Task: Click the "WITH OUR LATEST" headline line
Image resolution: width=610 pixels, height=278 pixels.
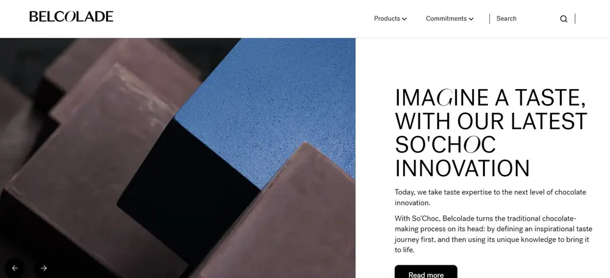Action: pyautogui.click(x=491, y=121)
